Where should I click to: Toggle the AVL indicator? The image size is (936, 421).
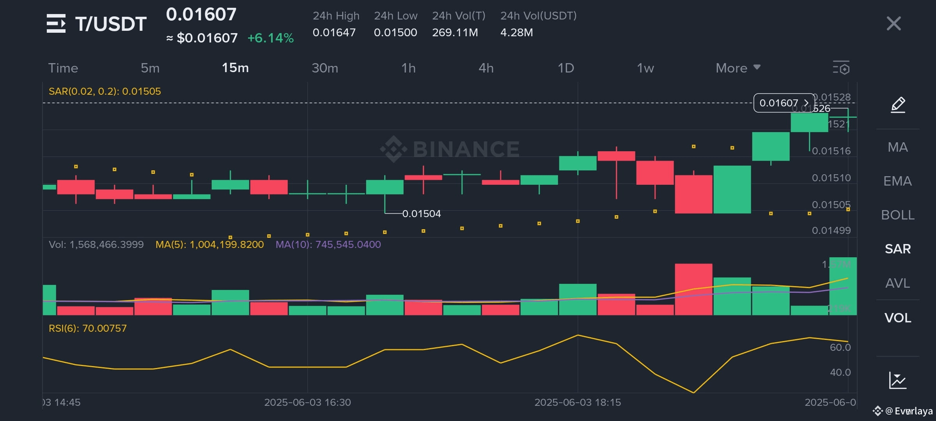pyautogui.click(x=897, y=283)
